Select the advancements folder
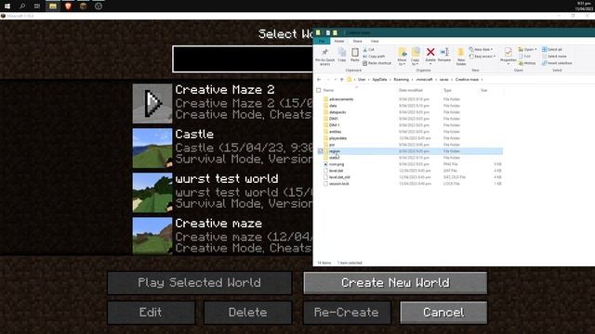The height and width of the screenshot is (334, 595). coord(341,99)
